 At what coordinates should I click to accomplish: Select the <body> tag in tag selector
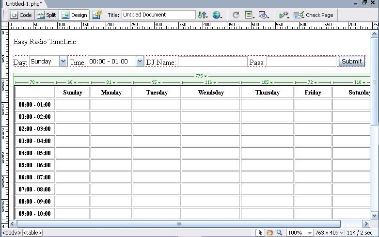pos(11,233)
